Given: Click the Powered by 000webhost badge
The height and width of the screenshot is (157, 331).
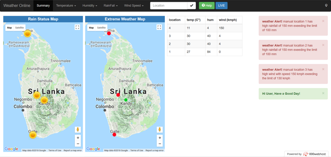Looking at the screenshot, I should (306, 154).
